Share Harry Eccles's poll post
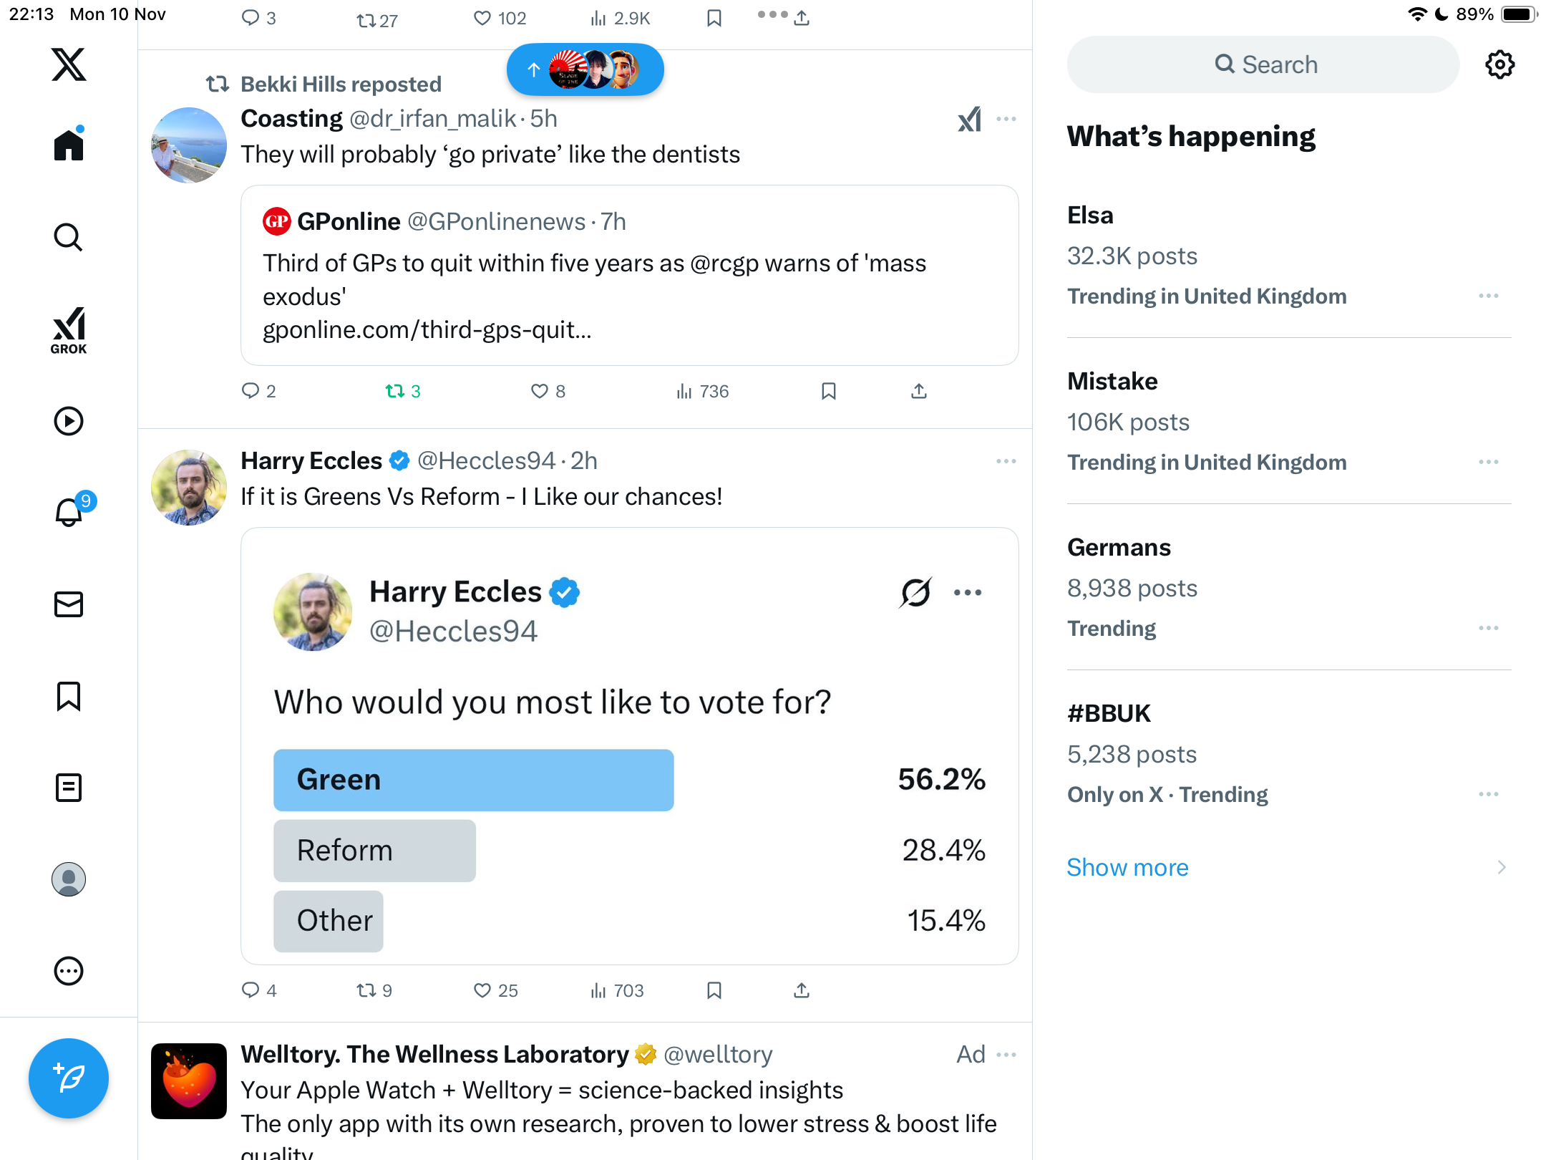The width and height of the screenshot is (1546, 1160). pyautogui.click(x=802, y=990)
